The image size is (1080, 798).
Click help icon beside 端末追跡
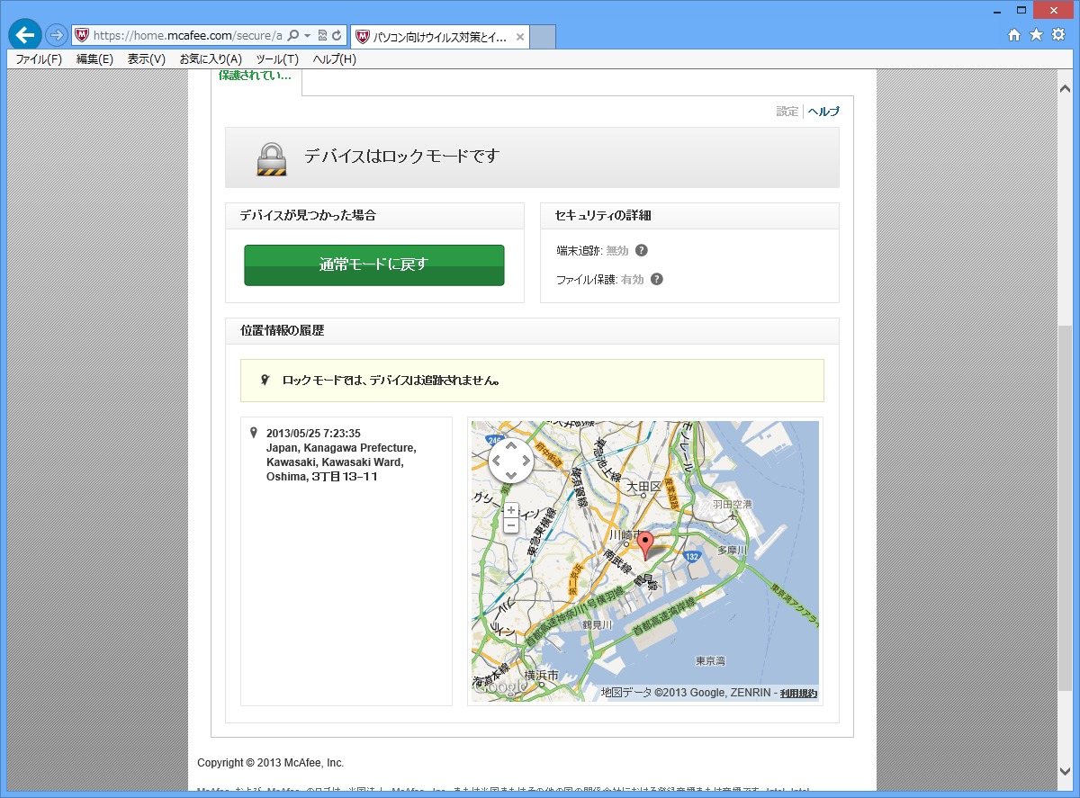click(641, 250)
